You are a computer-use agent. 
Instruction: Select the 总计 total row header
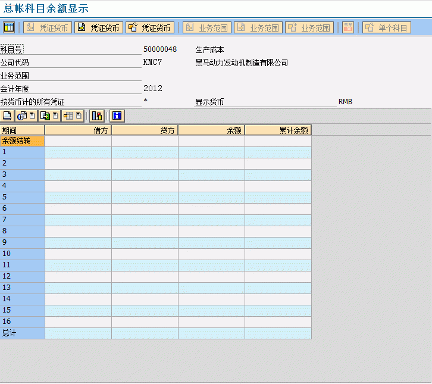tap(22, 333)
